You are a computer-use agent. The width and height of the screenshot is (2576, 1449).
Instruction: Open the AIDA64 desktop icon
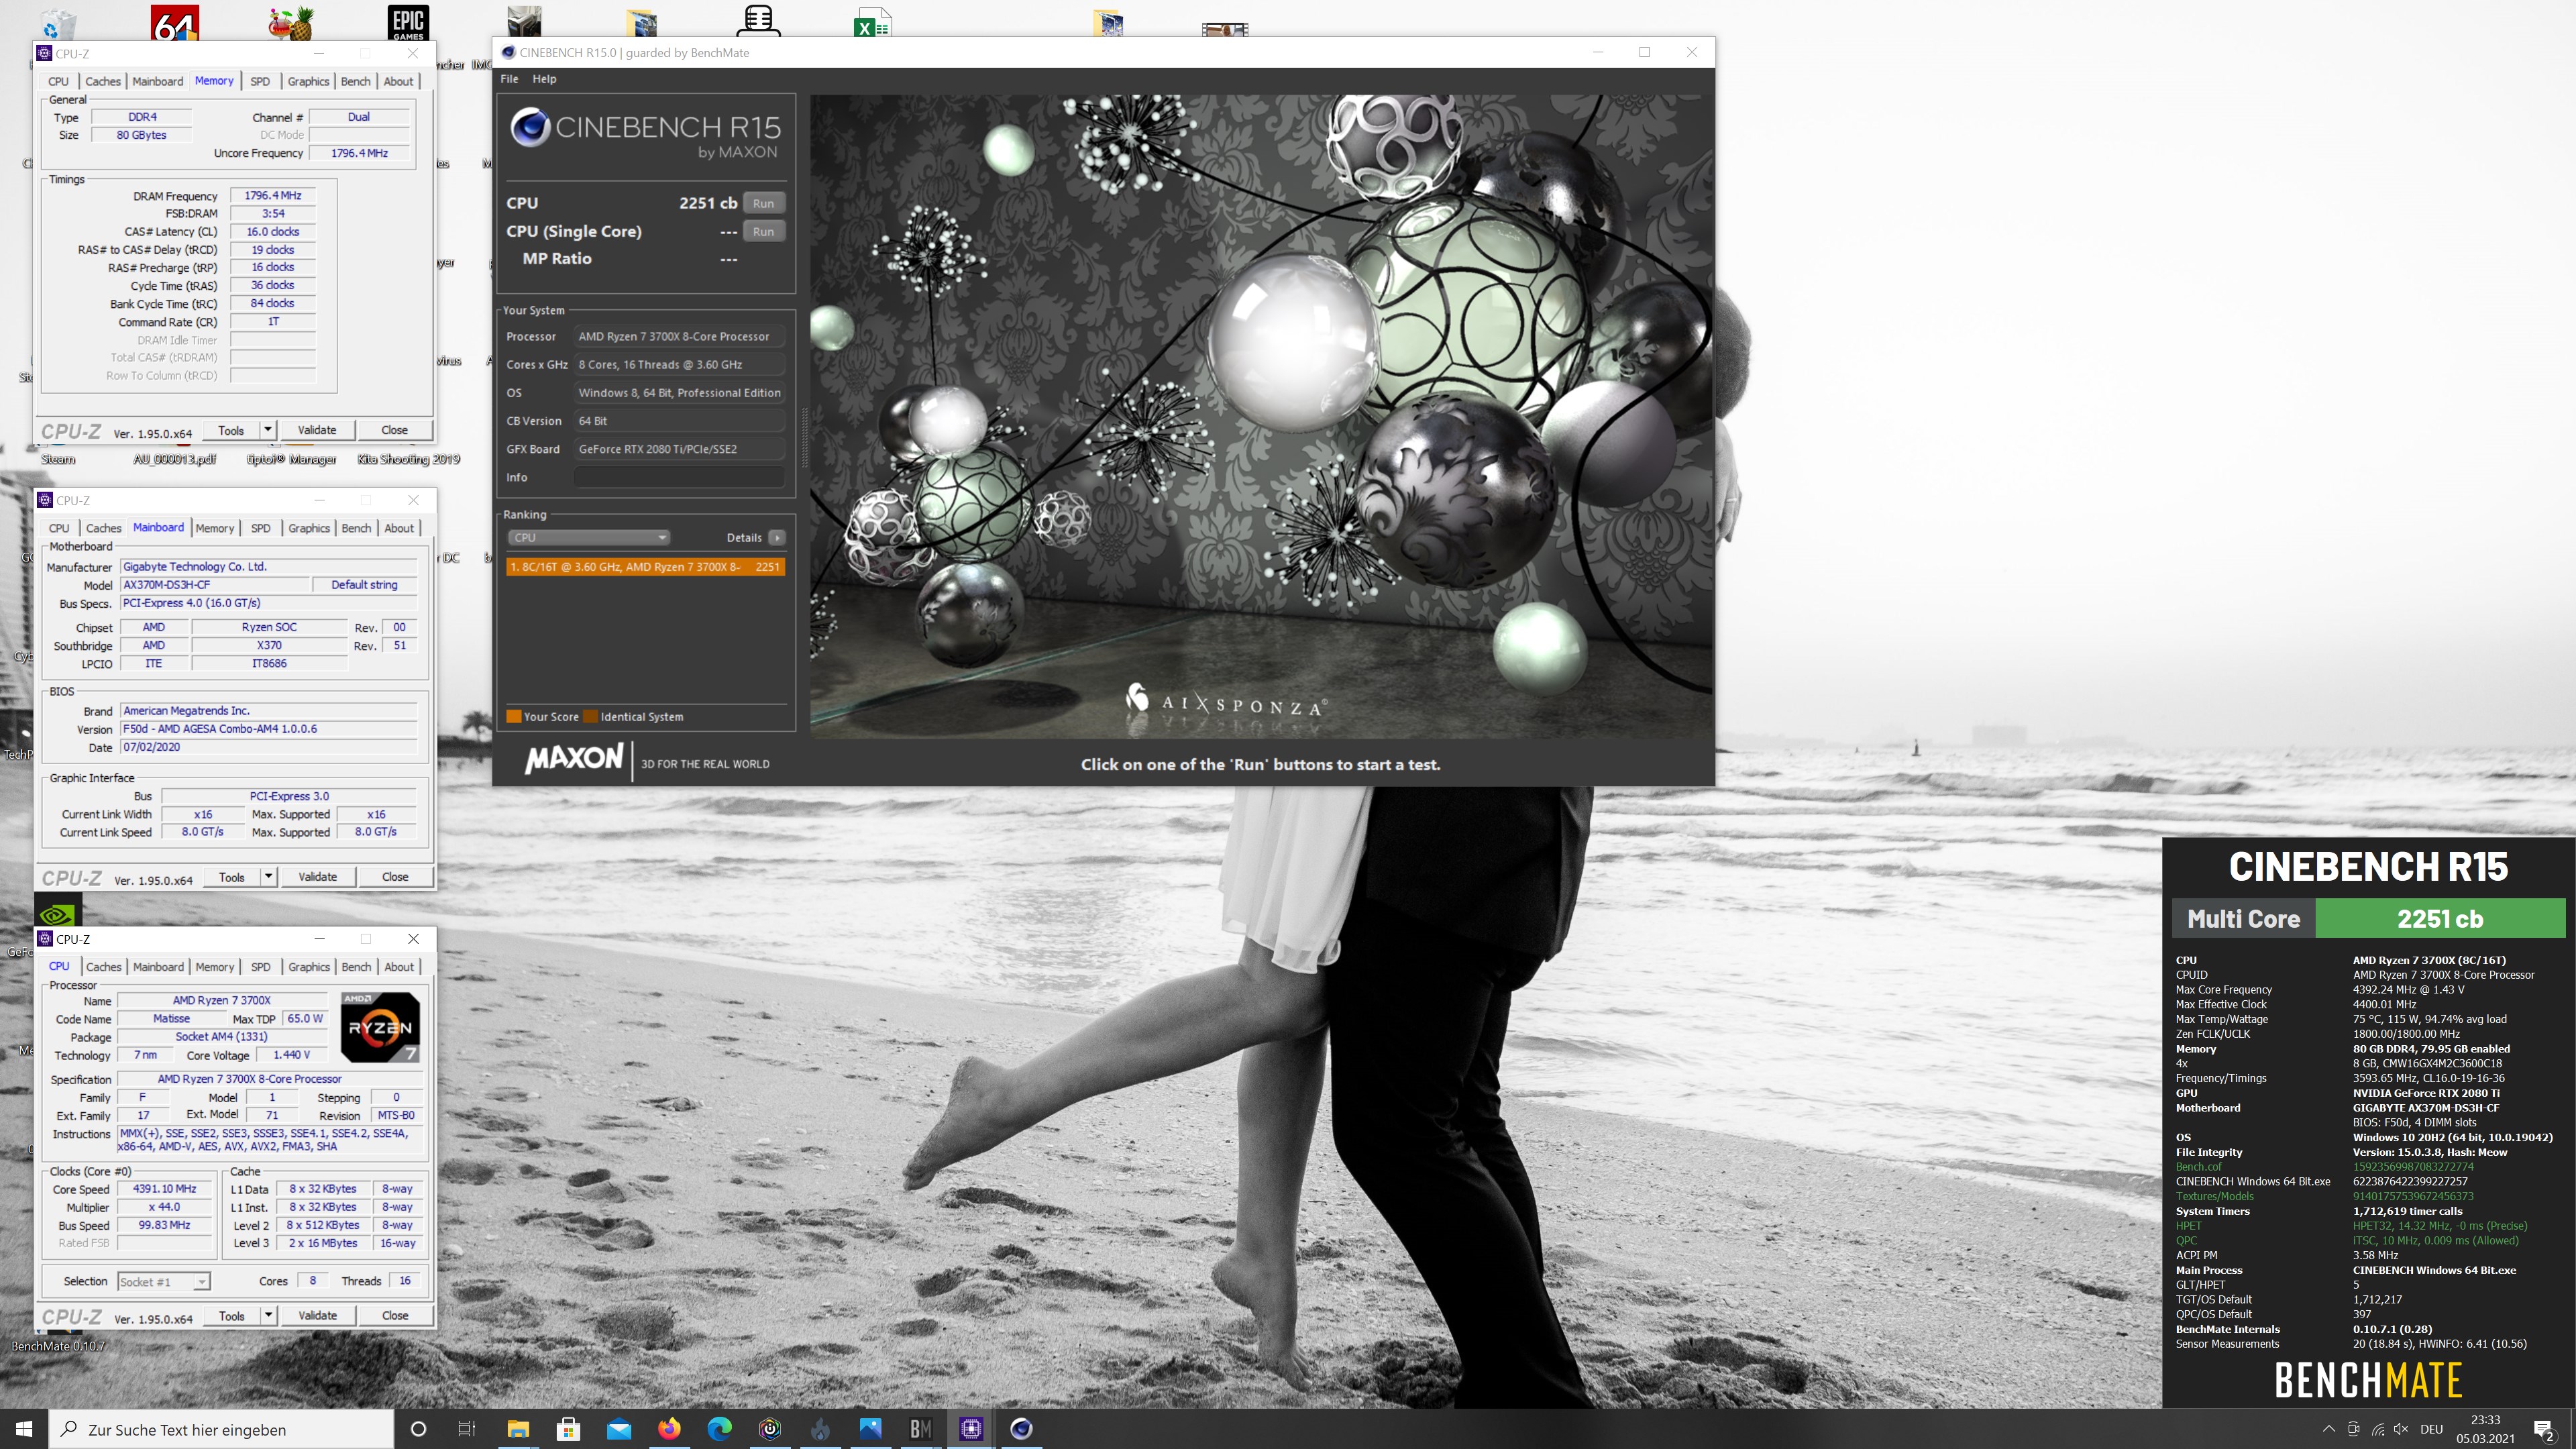(175, 22)
